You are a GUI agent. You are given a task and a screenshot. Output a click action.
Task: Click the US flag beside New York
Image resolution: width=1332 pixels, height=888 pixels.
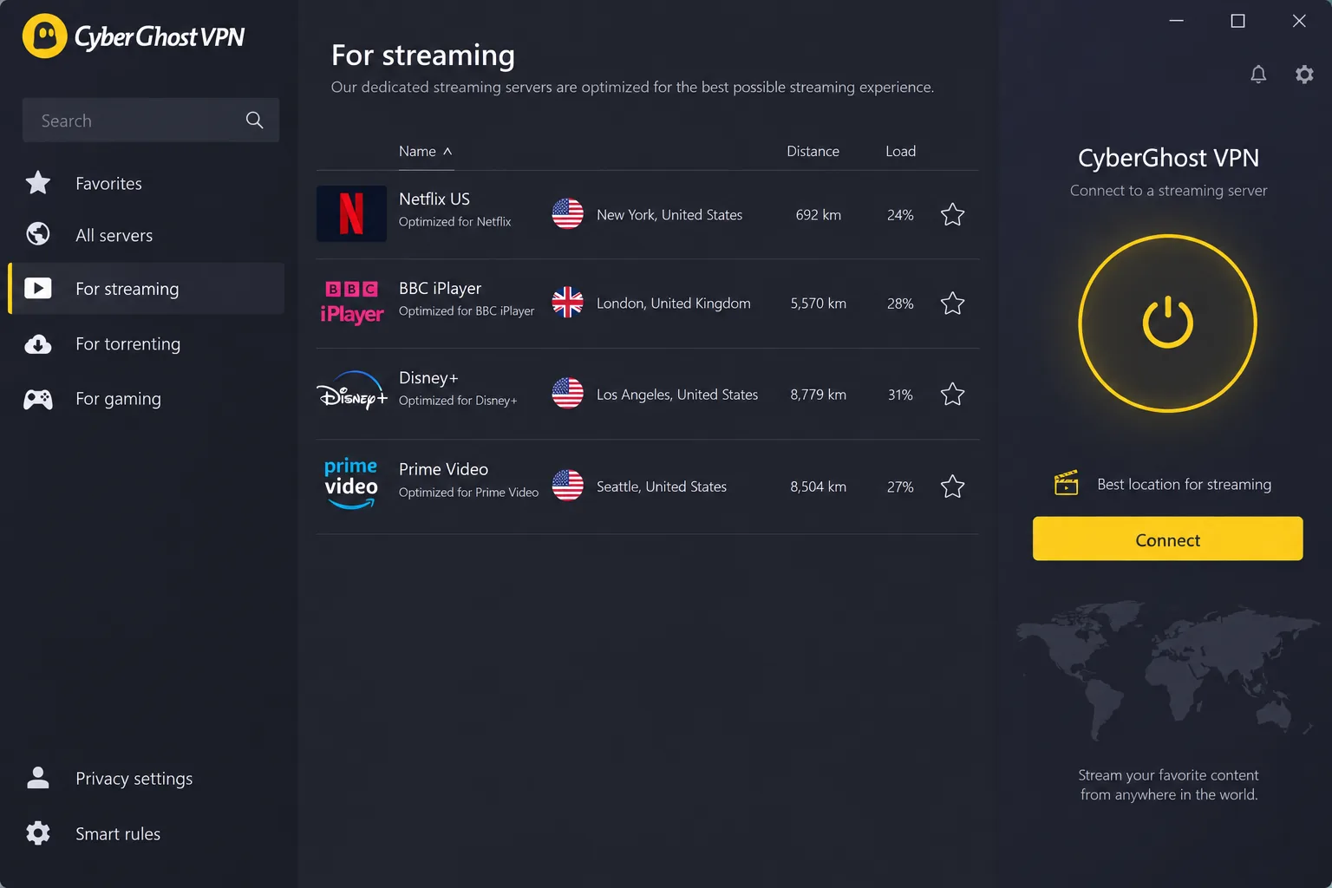(x=568, y=214)
